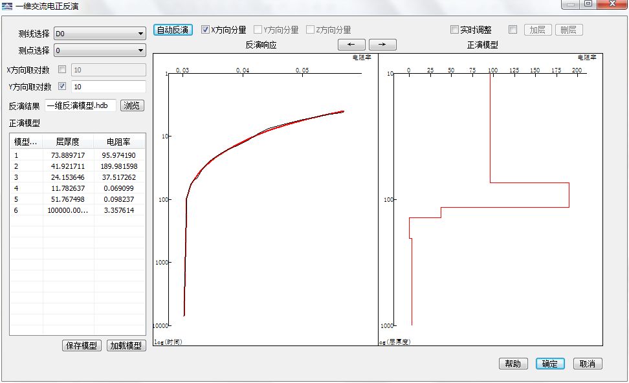Viewport: 629px width, 383px height.
Task: Select model row number 4
Action: click(16, 188)
